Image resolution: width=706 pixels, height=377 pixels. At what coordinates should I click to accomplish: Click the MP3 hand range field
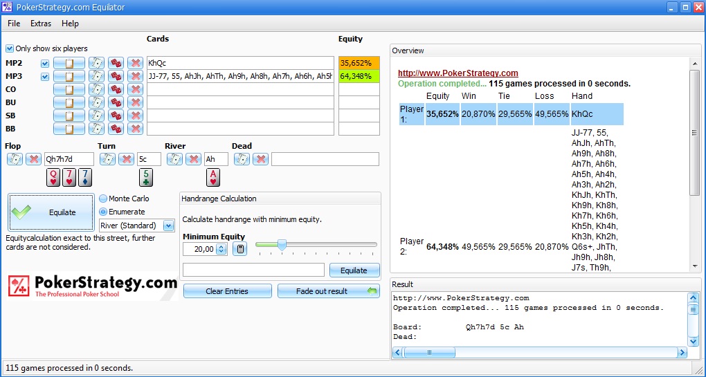tap(240, 76)
